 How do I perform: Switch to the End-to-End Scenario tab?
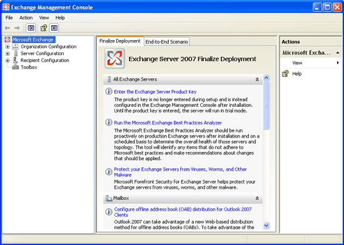coord(166,42)
